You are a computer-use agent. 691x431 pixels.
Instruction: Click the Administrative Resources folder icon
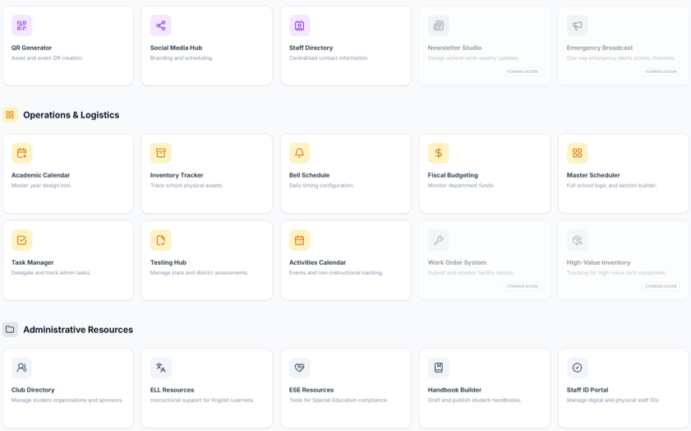click(10, 330)
